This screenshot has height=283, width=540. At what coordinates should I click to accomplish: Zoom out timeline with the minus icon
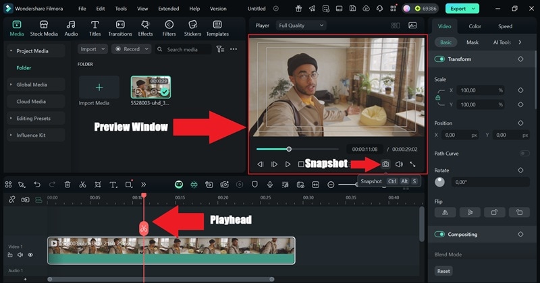click(x=331, y=185)
